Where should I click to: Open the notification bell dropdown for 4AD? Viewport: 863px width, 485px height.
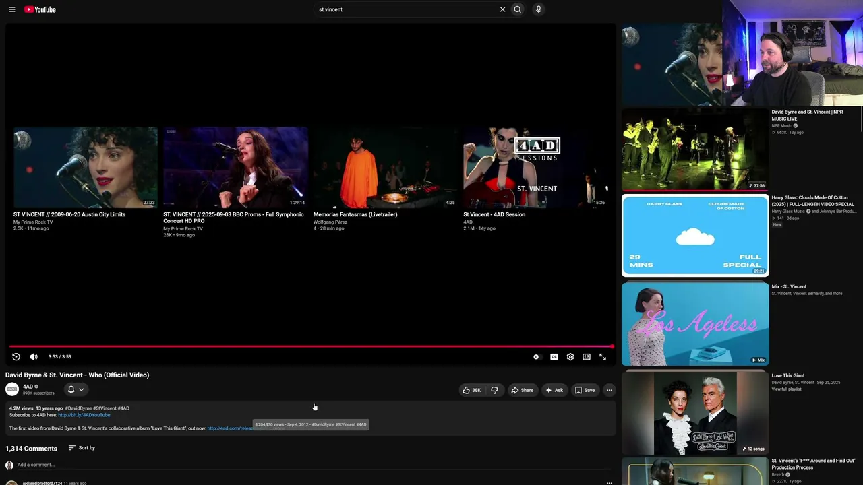76,389
